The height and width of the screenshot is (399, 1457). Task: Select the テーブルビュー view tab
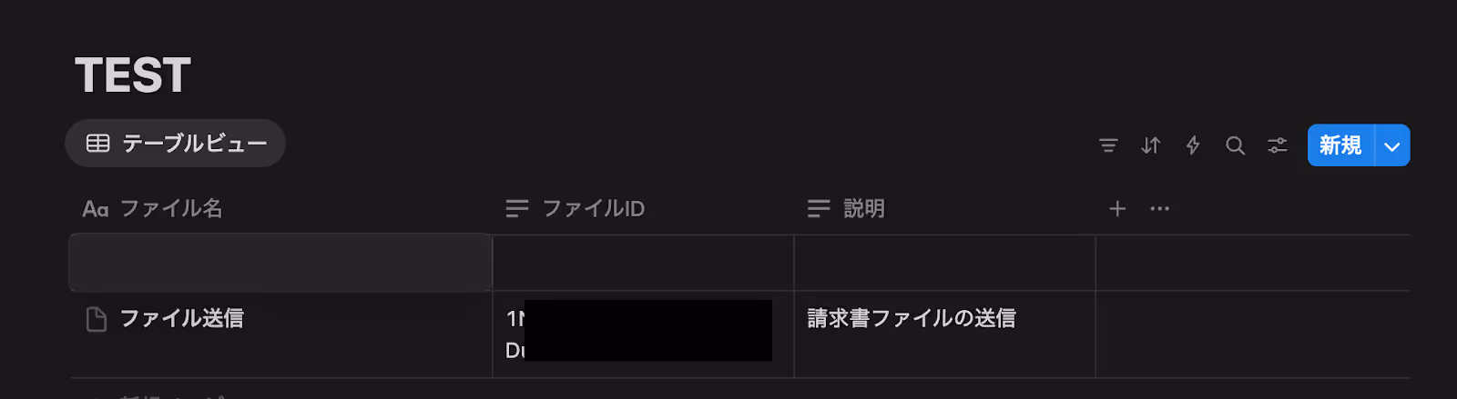click(176, 144)
